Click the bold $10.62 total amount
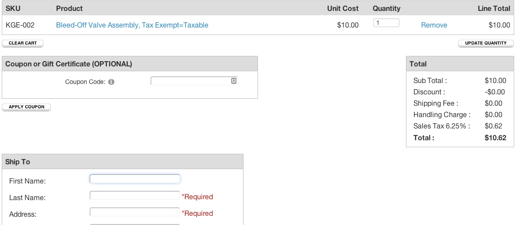Image resolution: width=519 pixels, height=225 pixels. click(495, 138)
